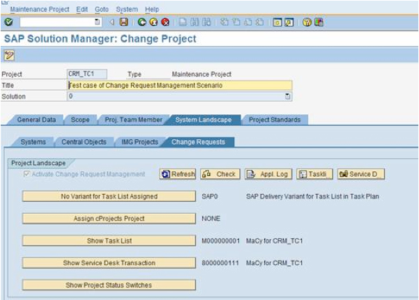Click Show Project Status Switches button
The height and width of the screenshot is (300, 419).
109,285
